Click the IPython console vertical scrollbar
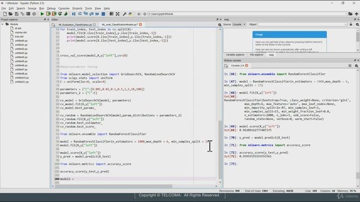Screen dimensions: 360x202 (358, 176)
